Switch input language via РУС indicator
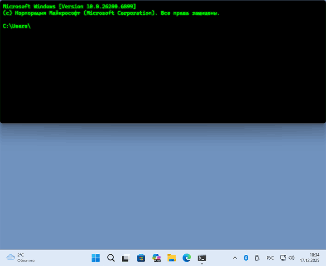The image size is (326, 266). coord(270,258)
